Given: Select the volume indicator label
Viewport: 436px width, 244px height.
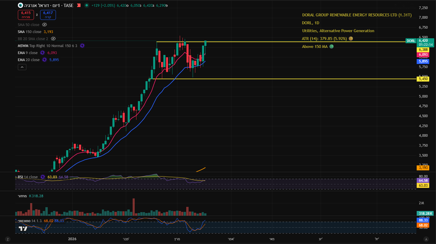Looking at the screenshot, I should click(22, 196).
